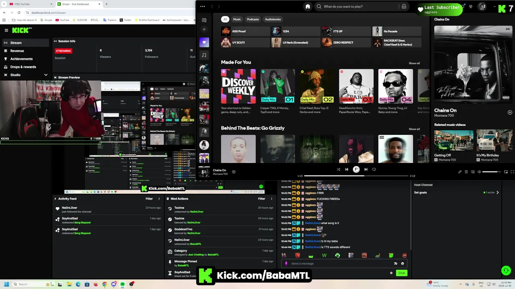Show lyrics with the microphone icon

(460, 172)
